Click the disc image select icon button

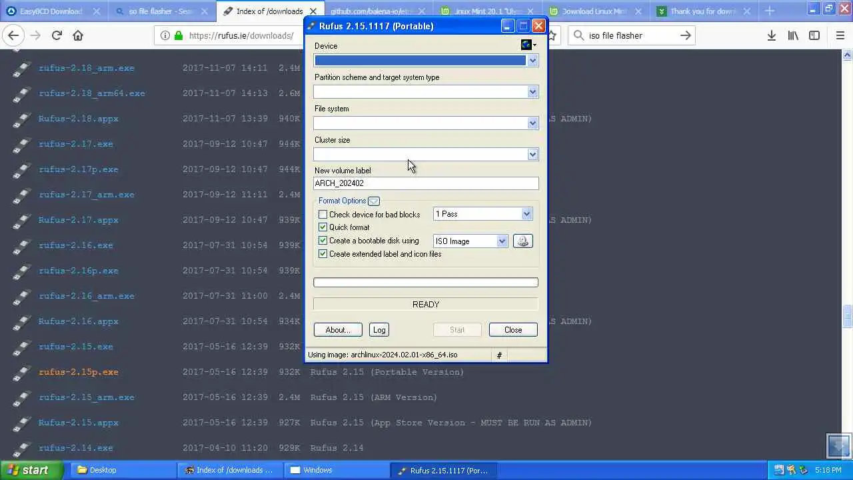(523, 241)
